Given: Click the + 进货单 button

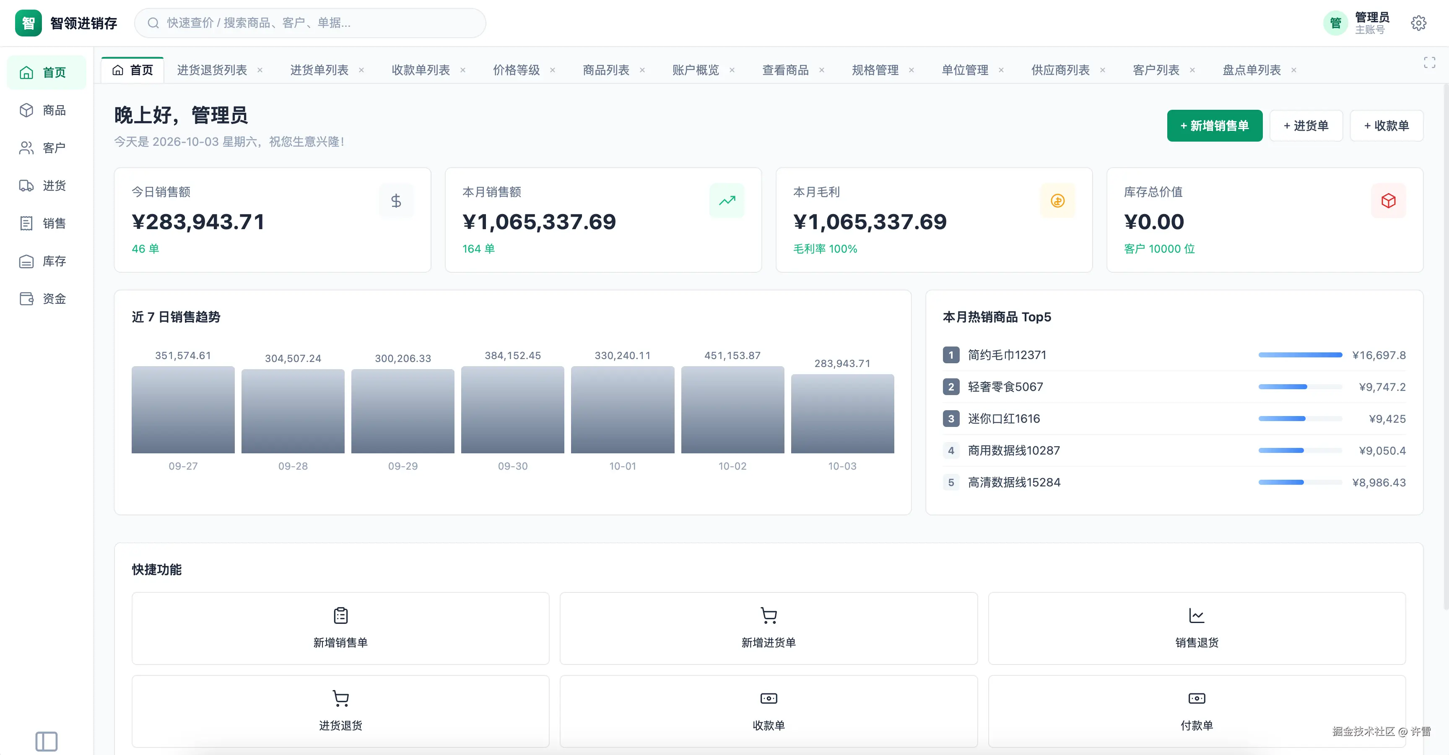Looking at the screenshot, I should pos(1306,125).
